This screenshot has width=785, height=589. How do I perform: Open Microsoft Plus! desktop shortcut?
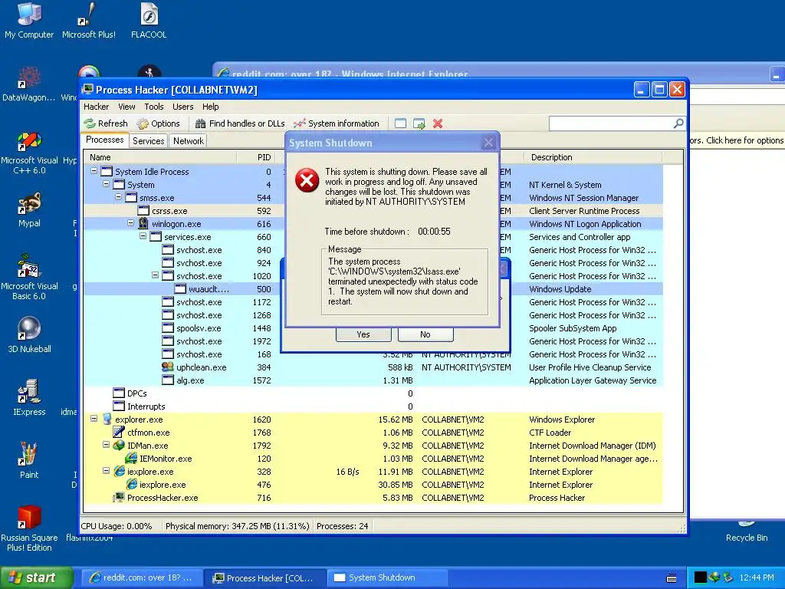(x=89, y=20)
